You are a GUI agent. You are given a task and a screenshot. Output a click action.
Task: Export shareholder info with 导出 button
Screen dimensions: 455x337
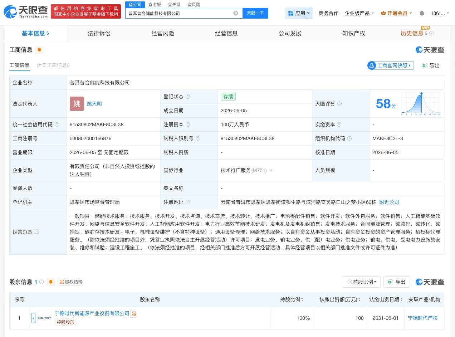point(397,282)
